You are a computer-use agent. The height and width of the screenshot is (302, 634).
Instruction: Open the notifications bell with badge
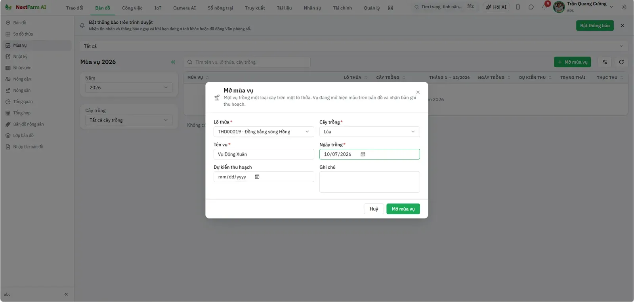[x=545, y=6]
